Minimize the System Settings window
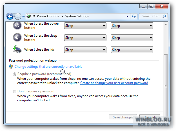 144,6
